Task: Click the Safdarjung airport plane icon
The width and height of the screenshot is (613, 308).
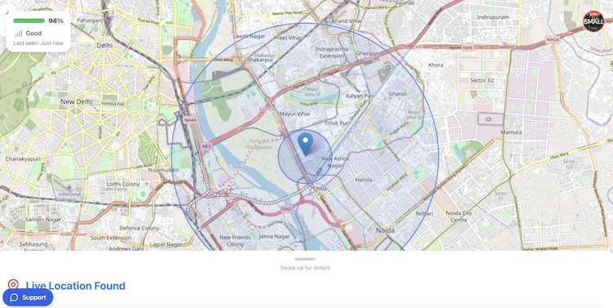Action: click(x=69, y=188)
